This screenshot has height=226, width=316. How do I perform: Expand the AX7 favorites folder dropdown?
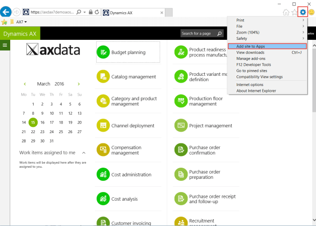(25, 22)
